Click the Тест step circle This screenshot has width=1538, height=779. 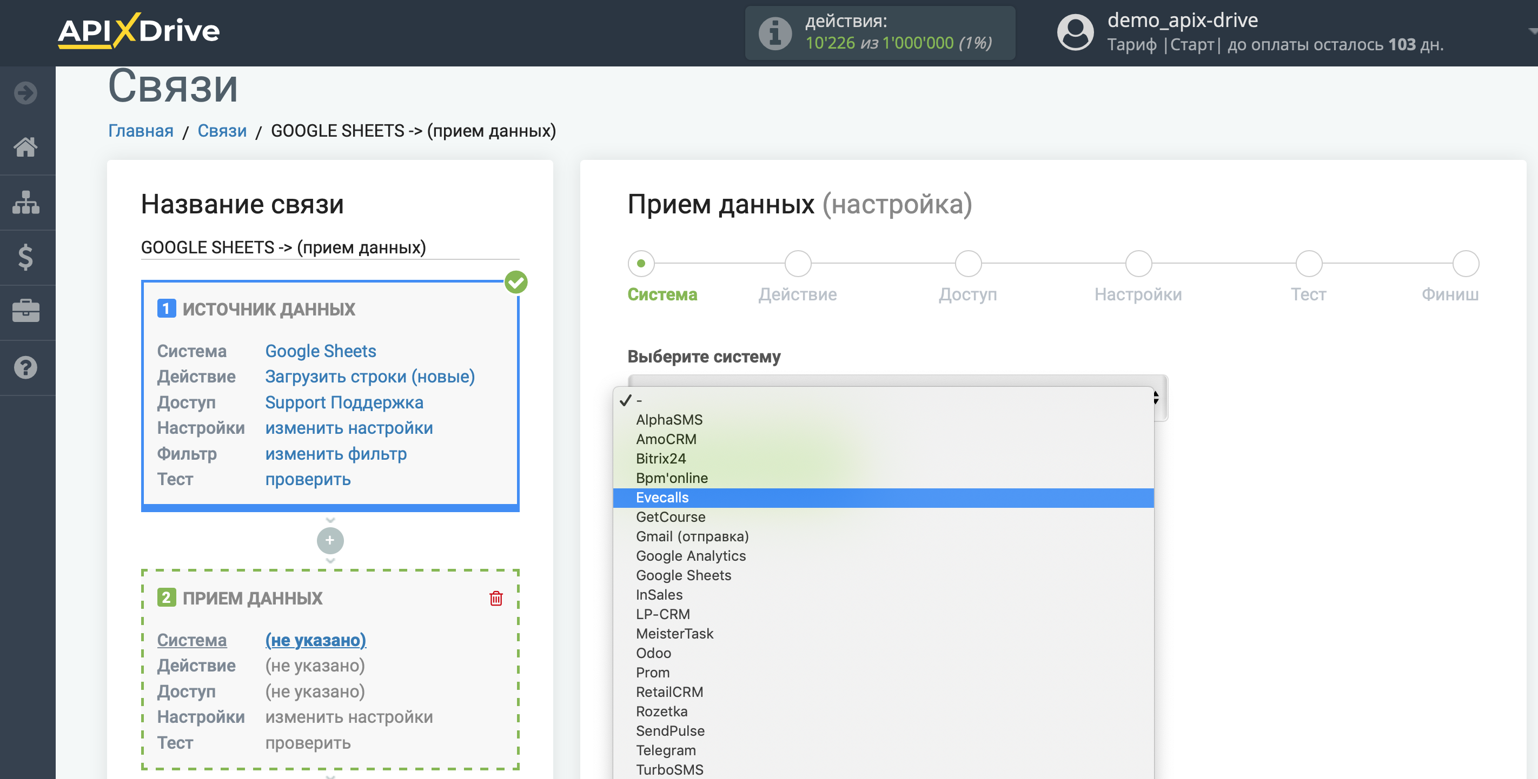pos(1309,263)
